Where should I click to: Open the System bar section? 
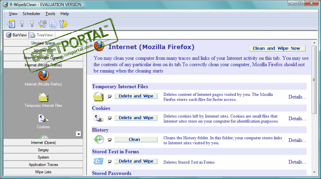43,157
